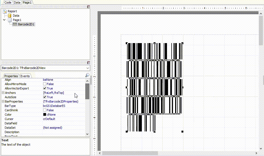Click the Anchors value [fraLeft,fraTop]

(x=54, y=93)
